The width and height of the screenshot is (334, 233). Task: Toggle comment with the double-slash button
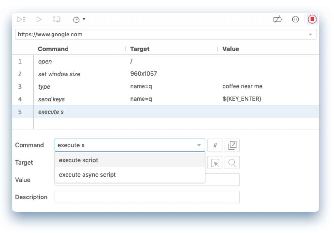point(215,145)
